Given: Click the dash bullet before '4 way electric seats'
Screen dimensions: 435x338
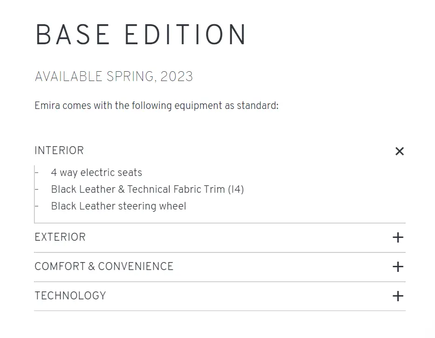Looking at the screenshot, I should [x=36, y=173].
